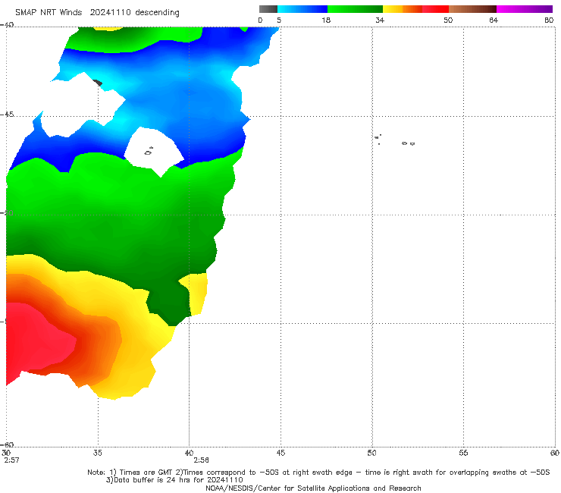Click the longitude label '40' on bottom axis
The image size is (561, 493).
click(x=189, y=453)
